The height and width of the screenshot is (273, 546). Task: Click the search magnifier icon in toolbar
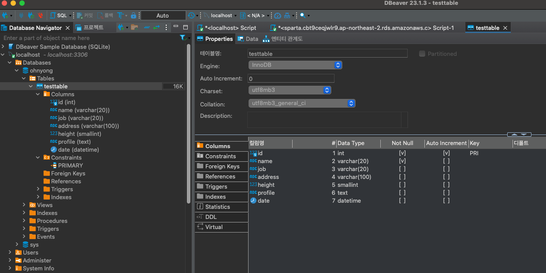pos(303,15)
